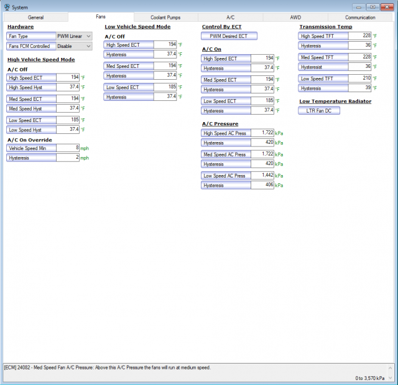
Task: Select the A/C tab
Action: (230, 17)
